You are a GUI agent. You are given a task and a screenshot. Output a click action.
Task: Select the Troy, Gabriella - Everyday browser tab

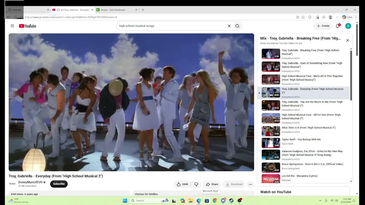click(x=73, y=10)
